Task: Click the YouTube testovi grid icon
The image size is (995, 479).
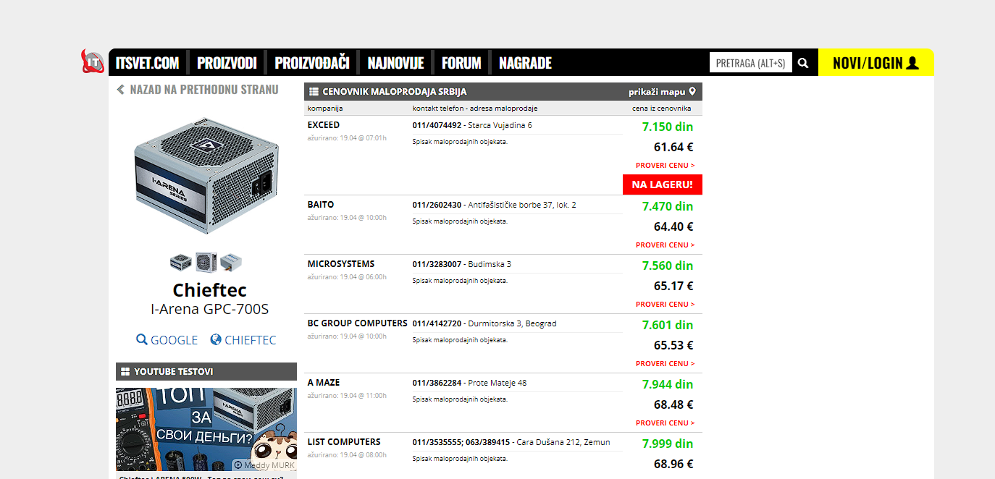Action: (x=125, y=372)
